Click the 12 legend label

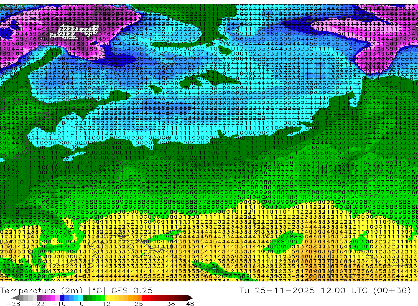click(107, 304)
